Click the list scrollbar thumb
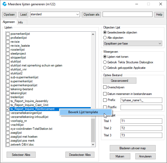This screenshot has width=167, height=163. tap(93, 130)
